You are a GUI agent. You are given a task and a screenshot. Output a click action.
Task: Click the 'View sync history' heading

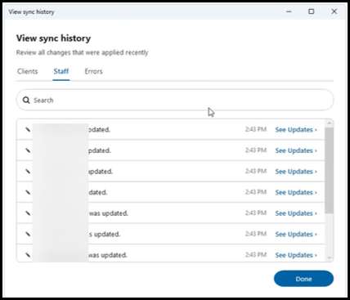point(53,38)
